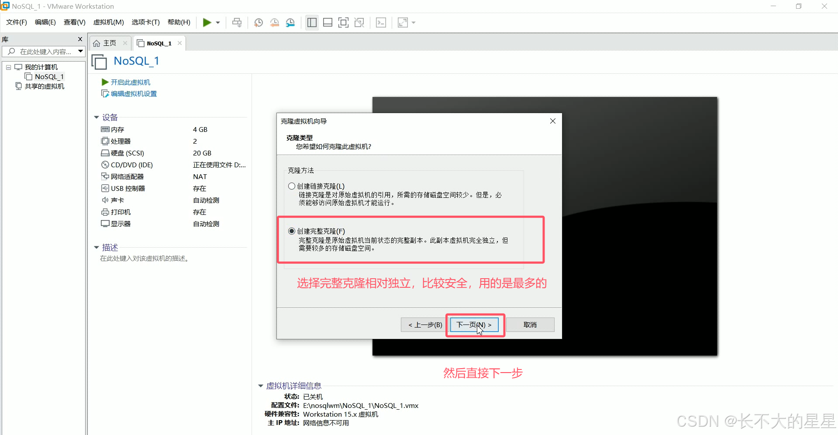Click the 声卡 sound card icon

point(105,200)
